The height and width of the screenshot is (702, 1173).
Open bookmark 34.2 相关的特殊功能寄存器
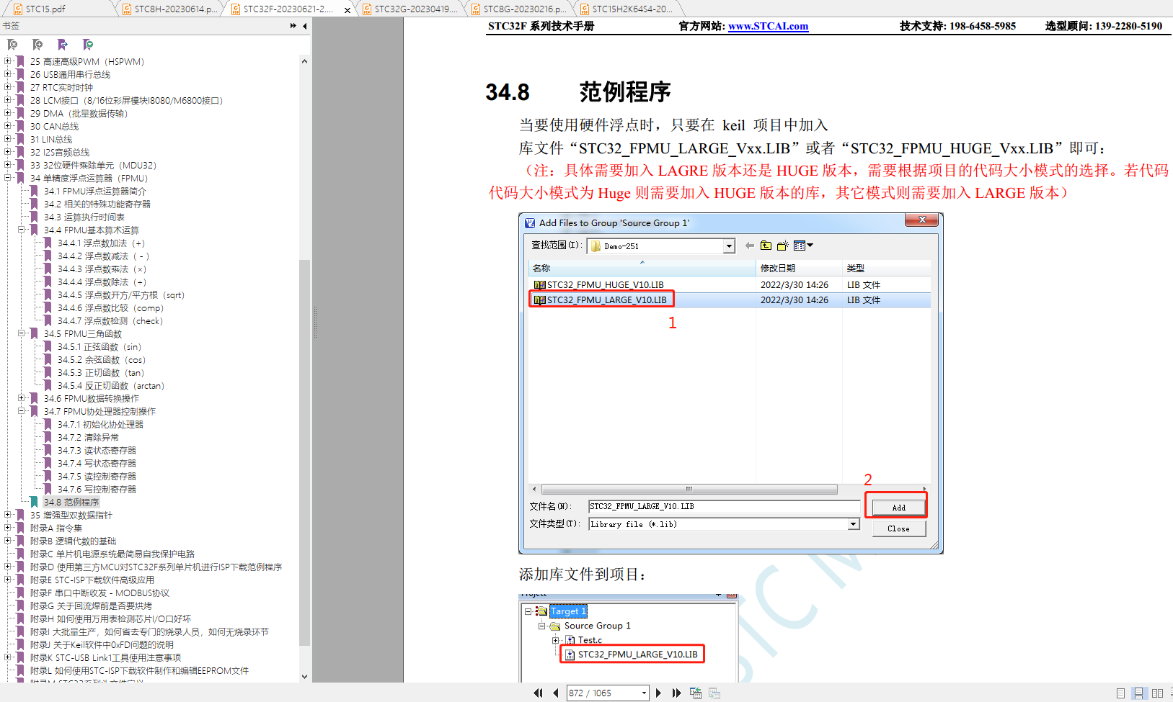[x=97, y=204]
